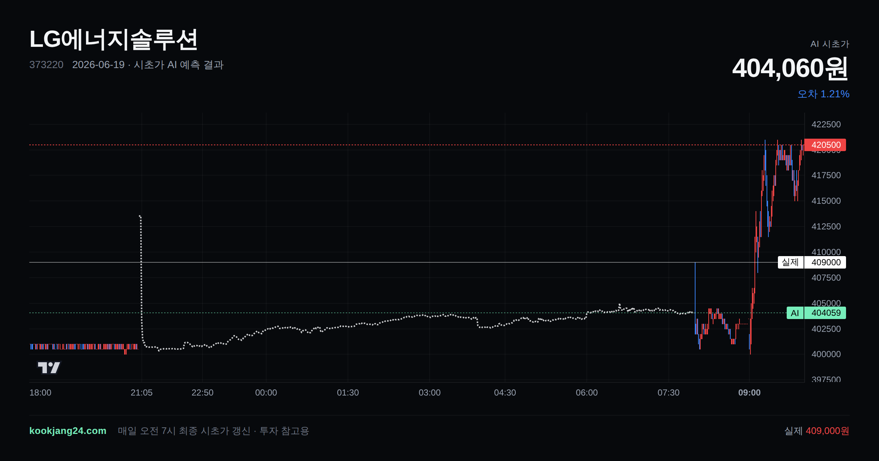879x461 pixels.
Task: Click the 오차 1.21% error text
Action: pyautogui.click(x=823, y=94)
